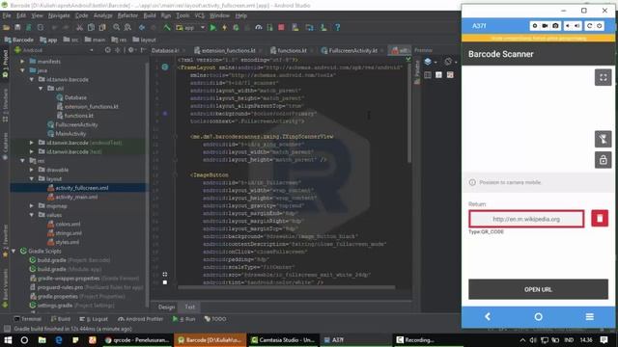Select colors.xml in the project tree
The height and width of the screenshot is (347, 618).
[x=68, y=225]
